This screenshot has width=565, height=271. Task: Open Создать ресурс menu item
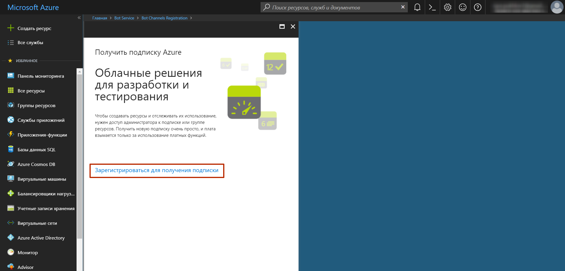(x=34, y=28)
